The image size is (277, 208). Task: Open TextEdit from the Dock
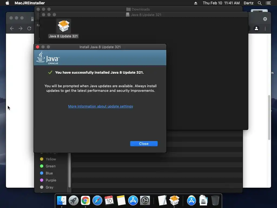click(x=162, y=200)
